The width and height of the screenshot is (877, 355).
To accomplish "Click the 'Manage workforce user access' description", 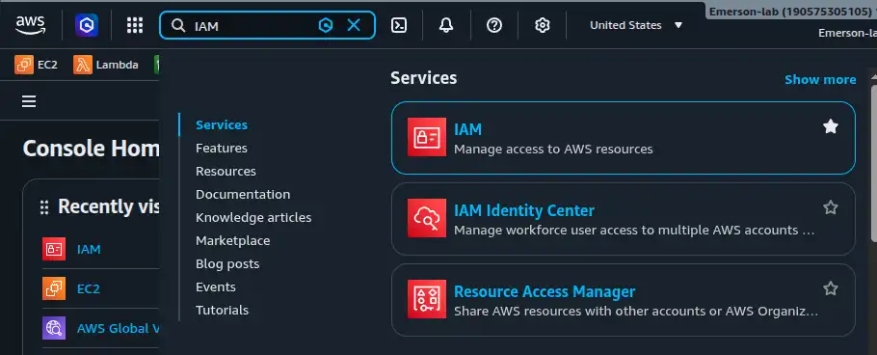I will click(634, 231).
